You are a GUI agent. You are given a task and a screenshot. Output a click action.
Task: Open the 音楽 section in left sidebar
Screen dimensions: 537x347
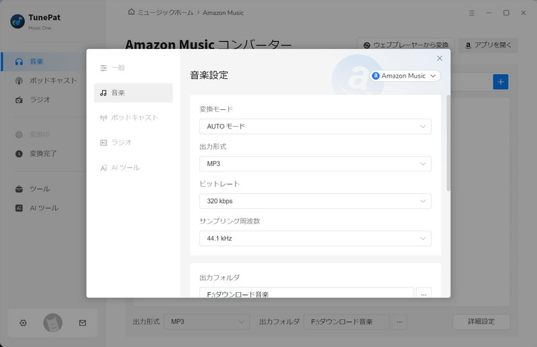pyautogui.click(x=44, y=62)
